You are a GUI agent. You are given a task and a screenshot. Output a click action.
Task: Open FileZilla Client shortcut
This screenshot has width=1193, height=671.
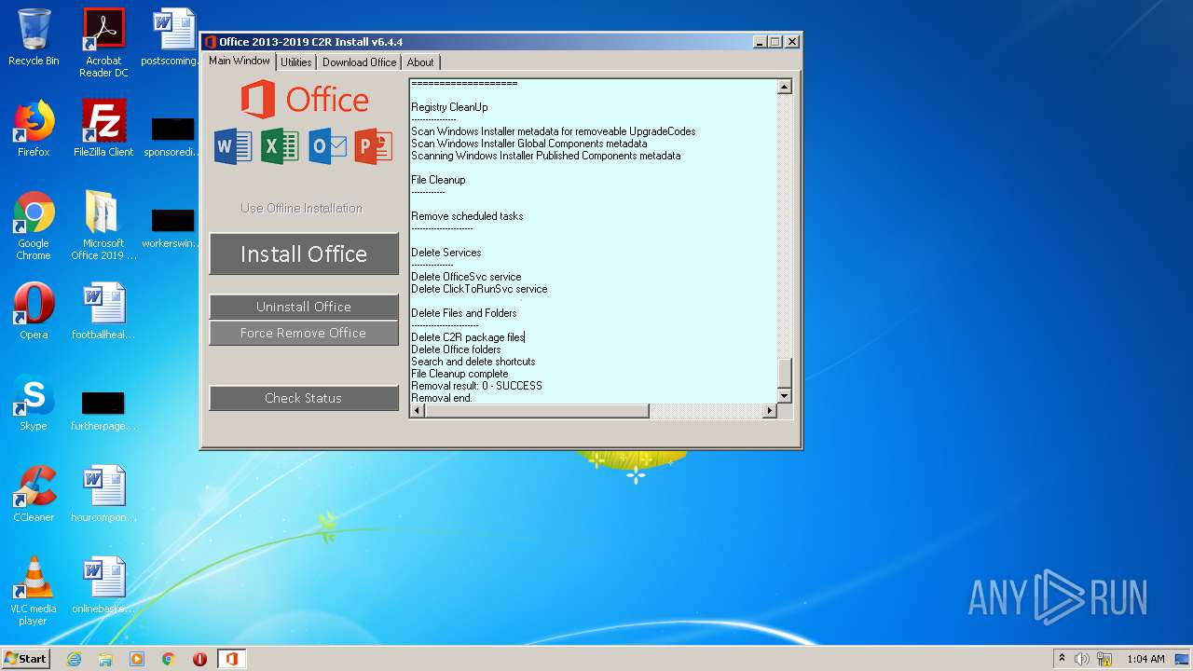[103, 129]
